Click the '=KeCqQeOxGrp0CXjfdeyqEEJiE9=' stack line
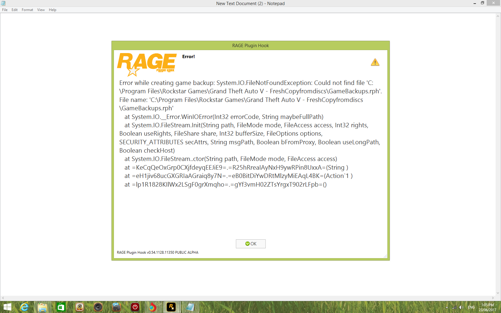The width and height of the screenshot is (501, 313). [236, 168]
